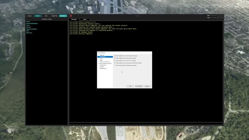Viewport: 249px width, 140px height.
Task: Click the 'Controllers In Range' header
Action: (47, 19)
